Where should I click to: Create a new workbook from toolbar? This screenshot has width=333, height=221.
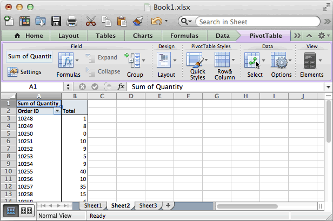(9, 21)
